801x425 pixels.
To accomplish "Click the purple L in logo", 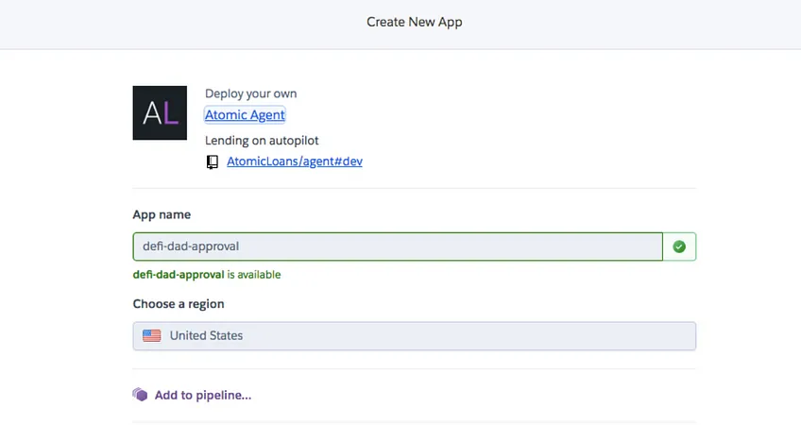I will click(x=171, y=113).
